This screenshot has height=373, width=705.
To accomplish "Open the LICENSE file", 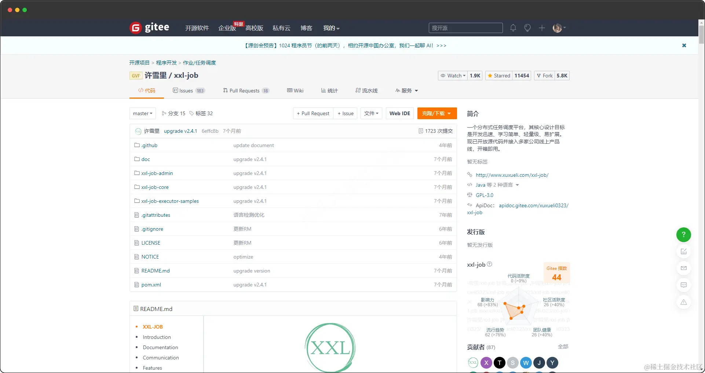I will tap(151, 243).
